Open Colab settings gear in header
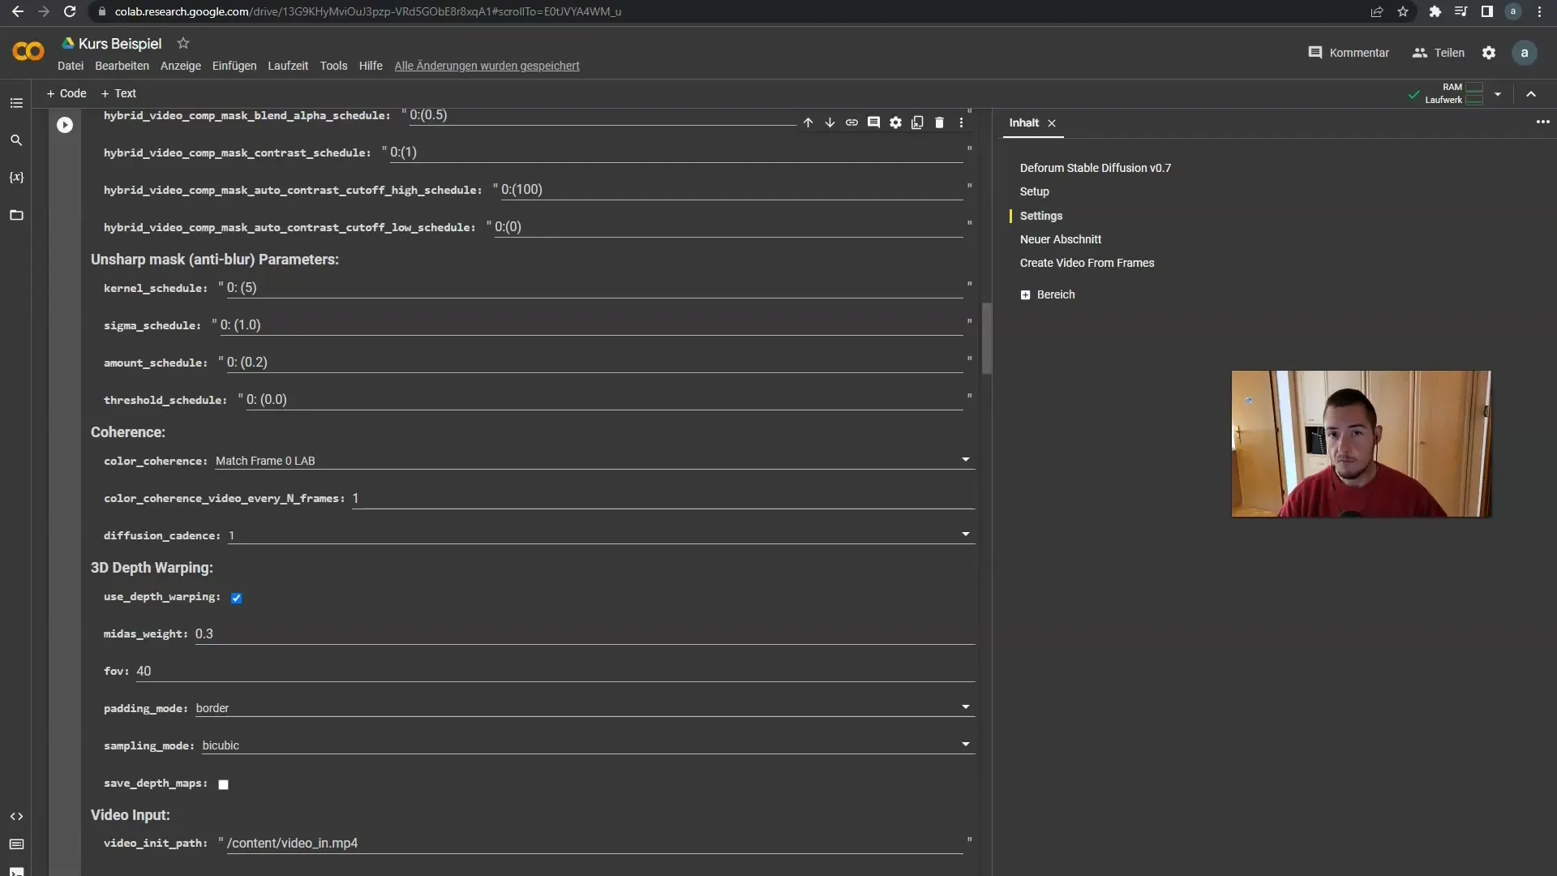Screen dimensions: 1557x876 click(x=1489, y=53)
